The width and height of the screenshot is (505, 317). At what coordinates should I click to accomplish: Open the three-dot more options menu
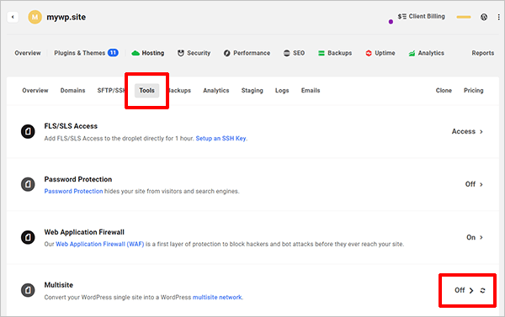(x=498, y=17)
